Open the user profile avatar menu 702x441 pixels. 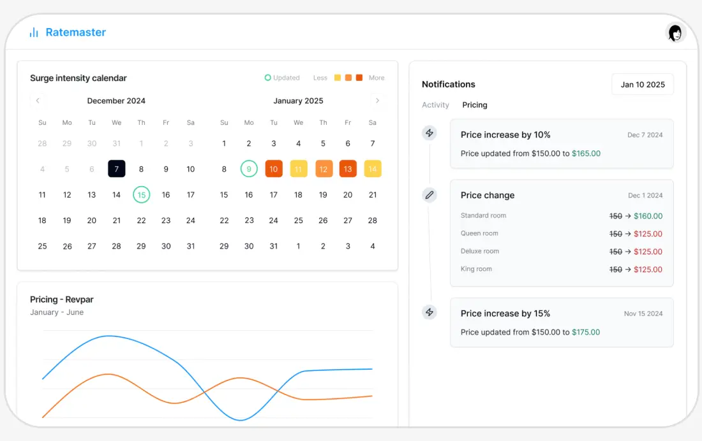point(675,33)
